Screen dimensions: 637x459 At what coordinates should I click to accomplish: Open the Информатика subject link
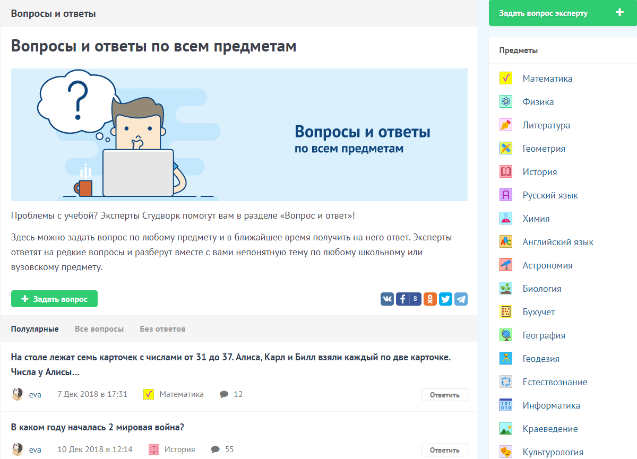551,405
